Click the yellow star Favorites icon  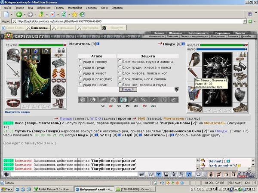[74, 15]
